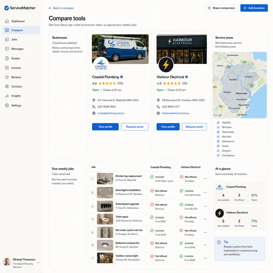The height and width of the screenshot is (273, 273).
Task: Open more options for Toilet repair
Action: tap(205, 219)
